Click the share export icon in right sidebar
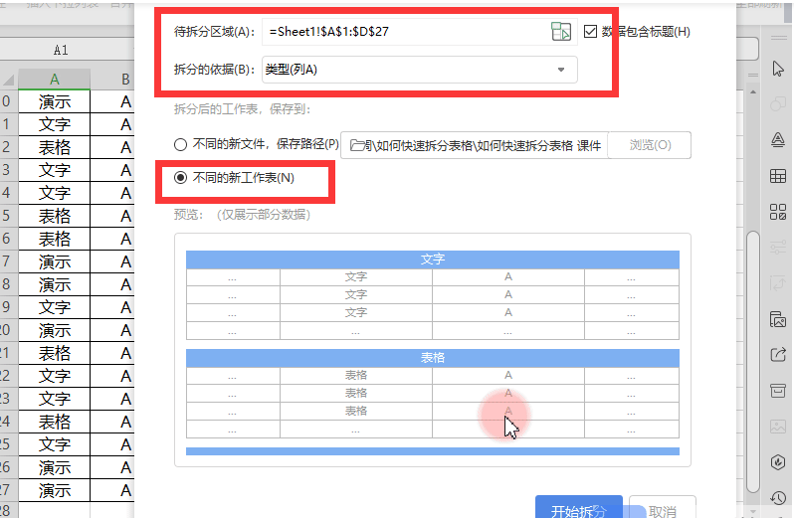Viewport: 794px width, 518px height. 778,355
